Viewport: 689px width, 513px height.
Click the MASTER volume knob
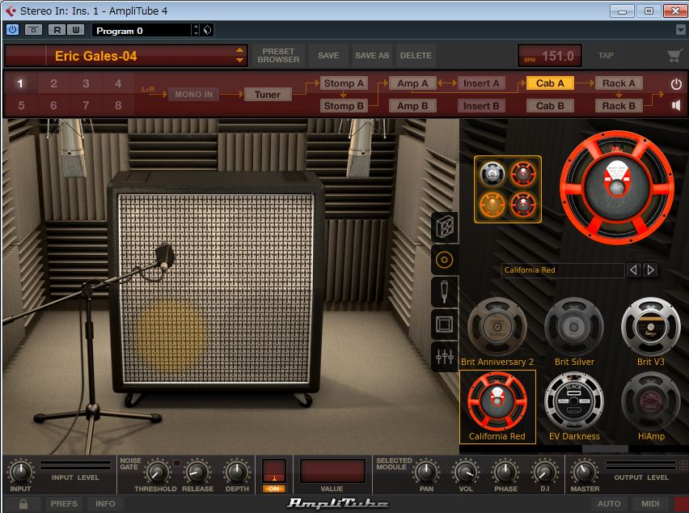click(585, 471)
